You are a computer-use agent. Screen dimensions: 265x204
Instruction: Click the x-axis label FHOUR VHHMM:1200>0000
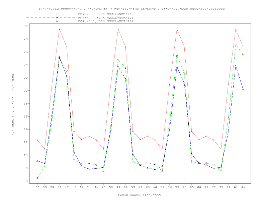coord(139,195)
